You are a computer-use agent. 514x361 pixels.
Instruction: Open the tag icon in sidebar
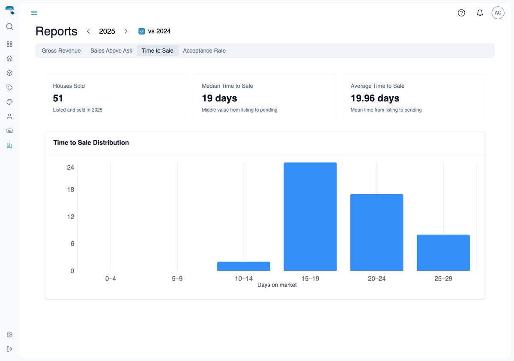(9, 87)
